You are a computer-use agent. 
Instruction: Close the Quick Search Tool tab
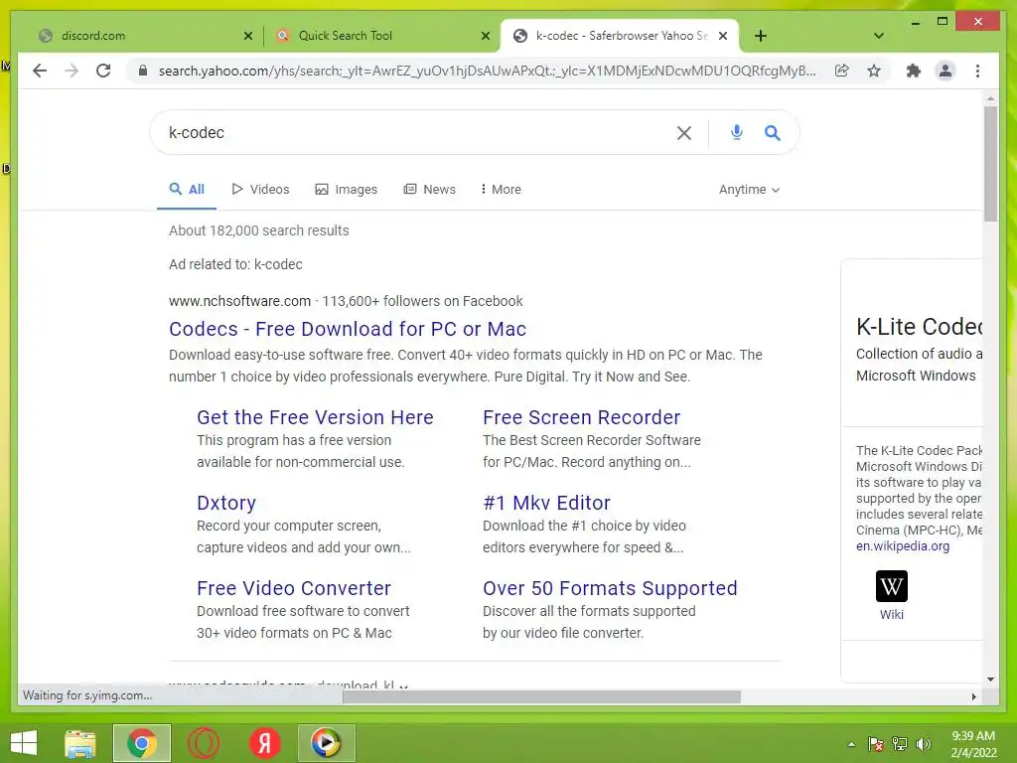click(x=485, y=36)
